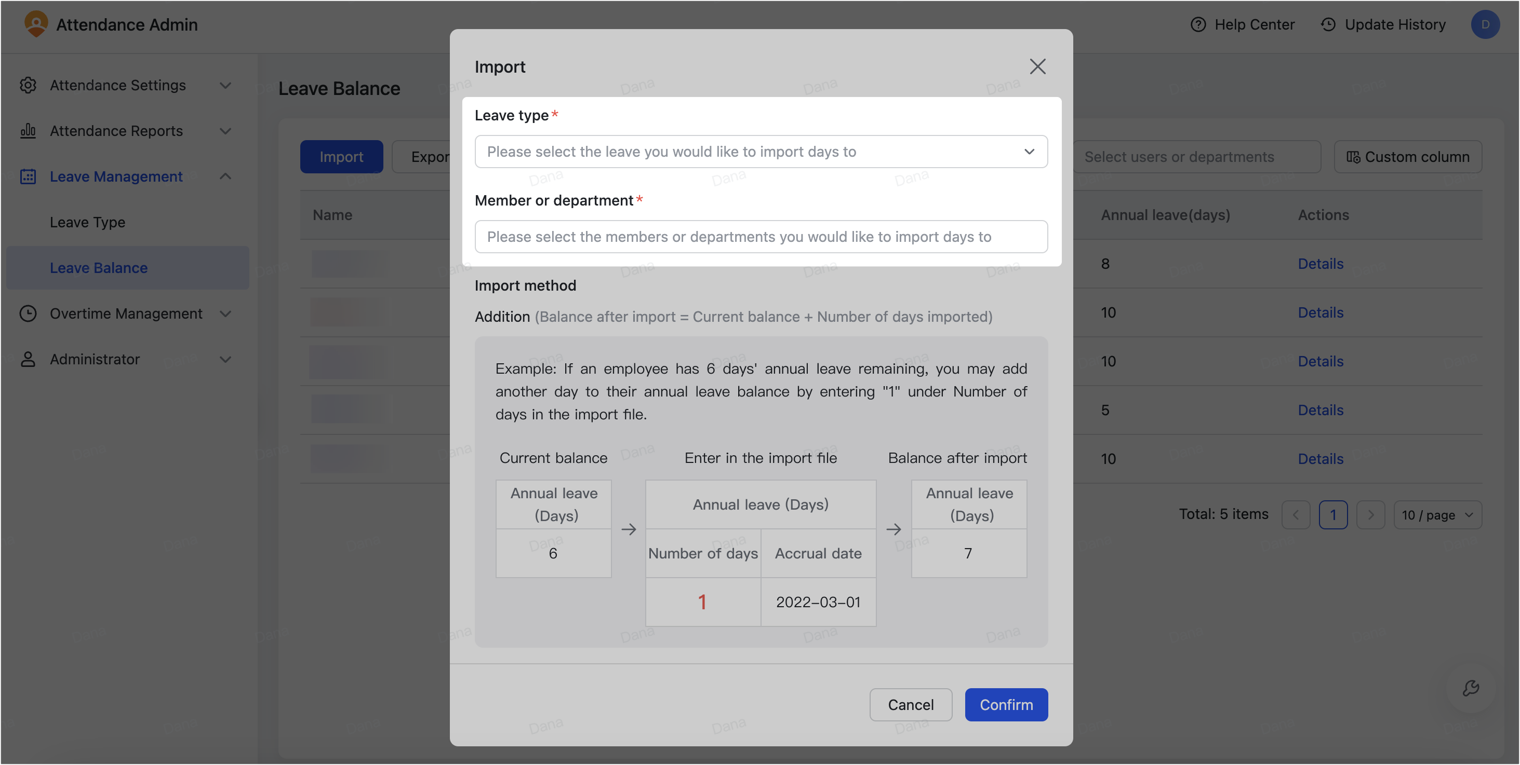The image size is (1520, 765).
Task: Cancel the Import dialog
Action: point(911,704)
